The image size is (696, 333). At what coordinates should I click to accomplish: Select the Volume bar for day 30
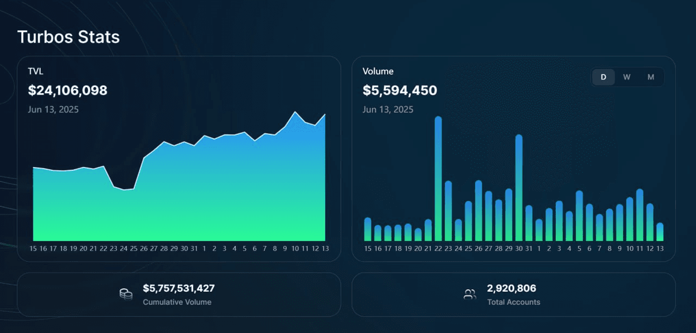pos(519,188)
